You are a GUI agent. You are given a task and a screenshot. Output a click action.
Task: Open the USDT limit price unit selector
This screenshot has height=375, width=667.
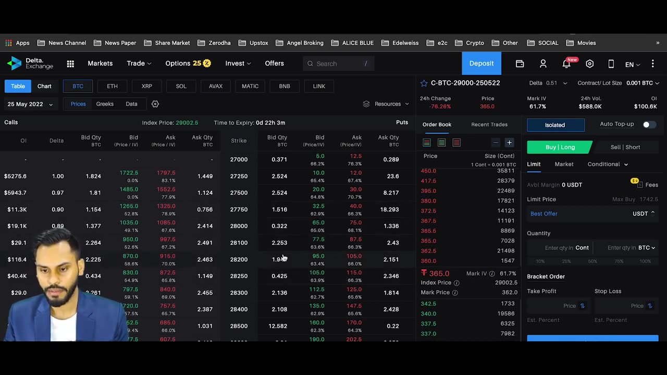pos(644,214)
